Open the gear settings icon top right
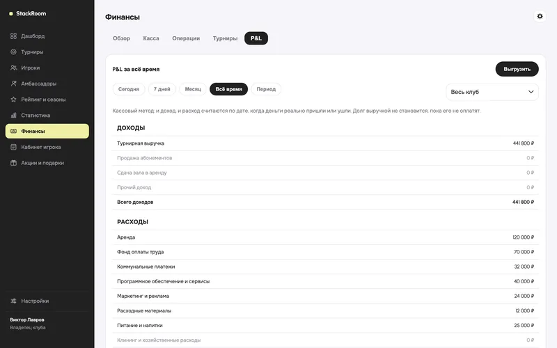The image size is (557, 348). (x=540, y=16)
